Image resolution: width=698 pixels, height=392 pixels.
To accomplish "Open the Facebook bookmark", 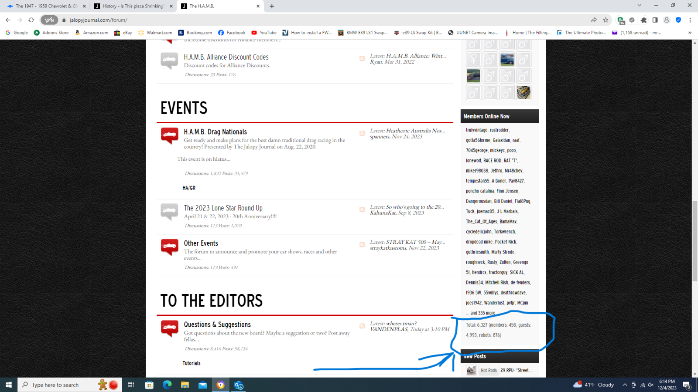I will click(232, 33).
